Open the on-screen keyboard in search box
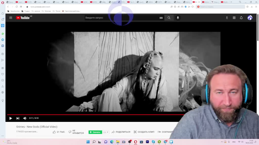259x145 pixels. coord(161,18)
